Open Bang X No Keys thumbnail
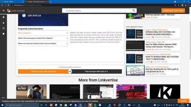191x107 pixels. point(132,92)
